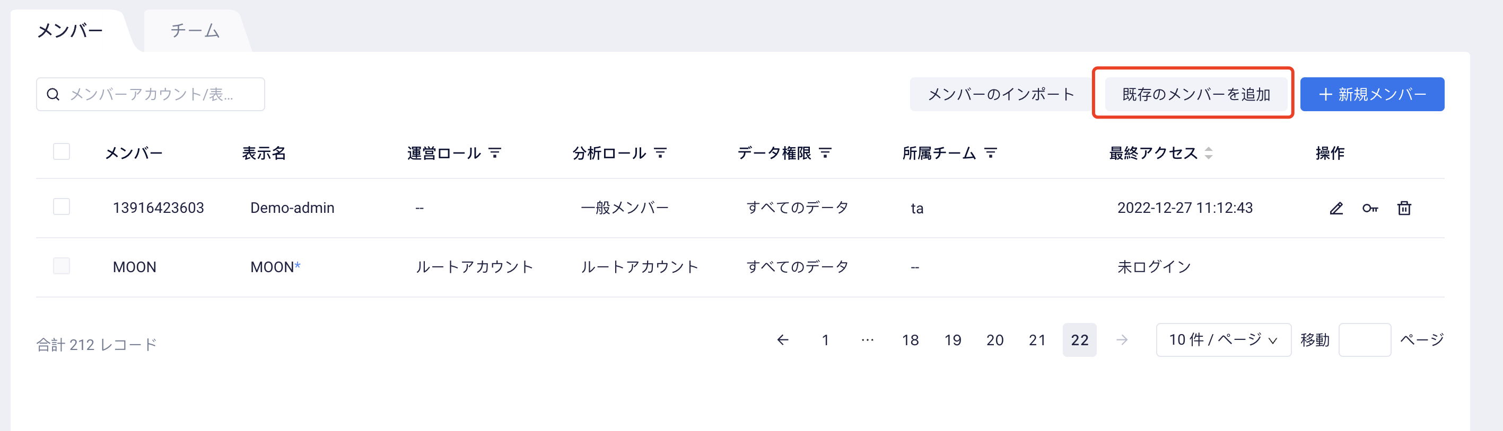
Task: Click the trash delete icon for Demo-admin
Action: coord(1404,208)
